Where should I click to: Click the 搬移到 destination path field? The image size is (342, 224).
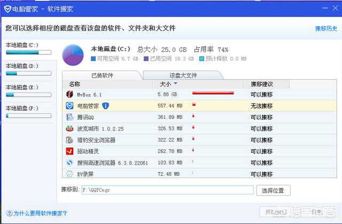click(167, 190)
